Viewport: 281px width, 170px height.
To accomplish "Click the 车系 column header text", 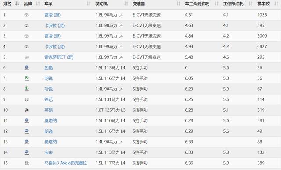I will click(x=49, y=4).
